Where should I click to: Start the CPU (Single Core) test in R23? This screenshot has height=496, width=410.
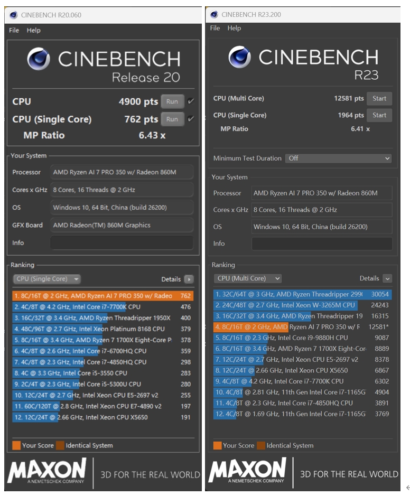(379, 115)
